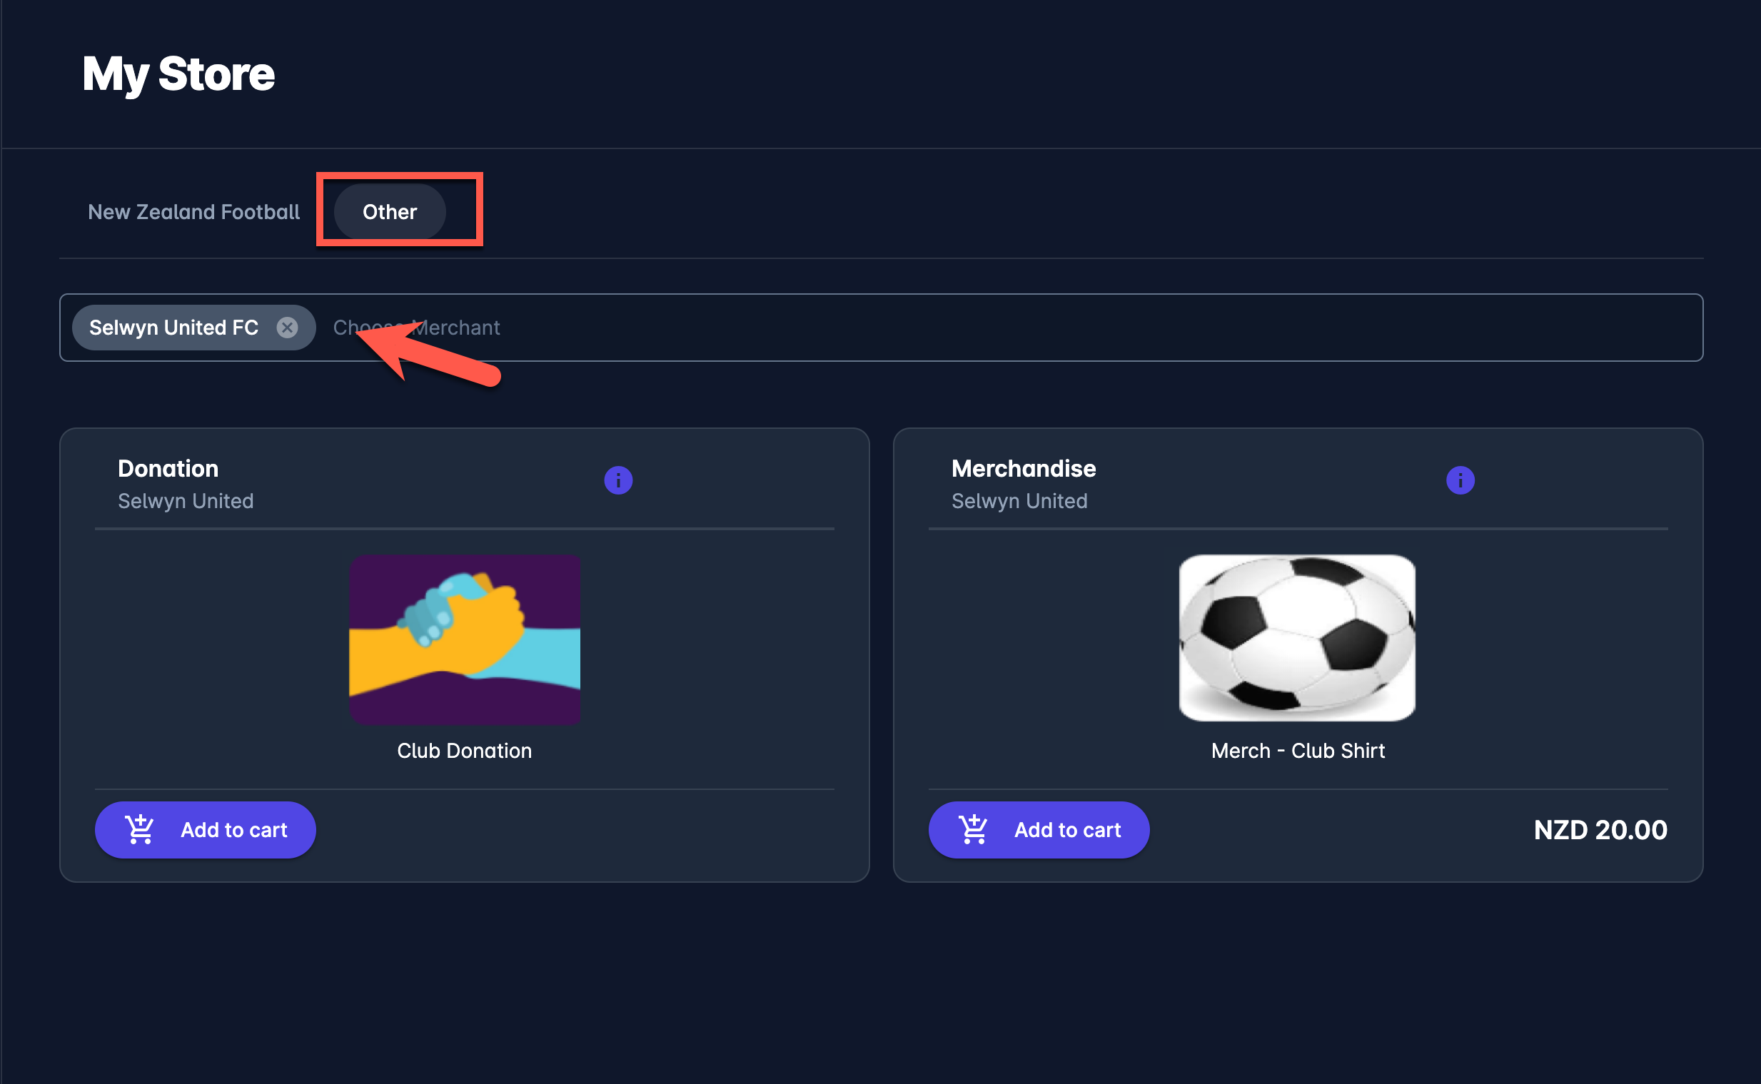Click the Donation card info icon
The image size is (1761, 1084).
pyautogui.click(x=618, y=480)
